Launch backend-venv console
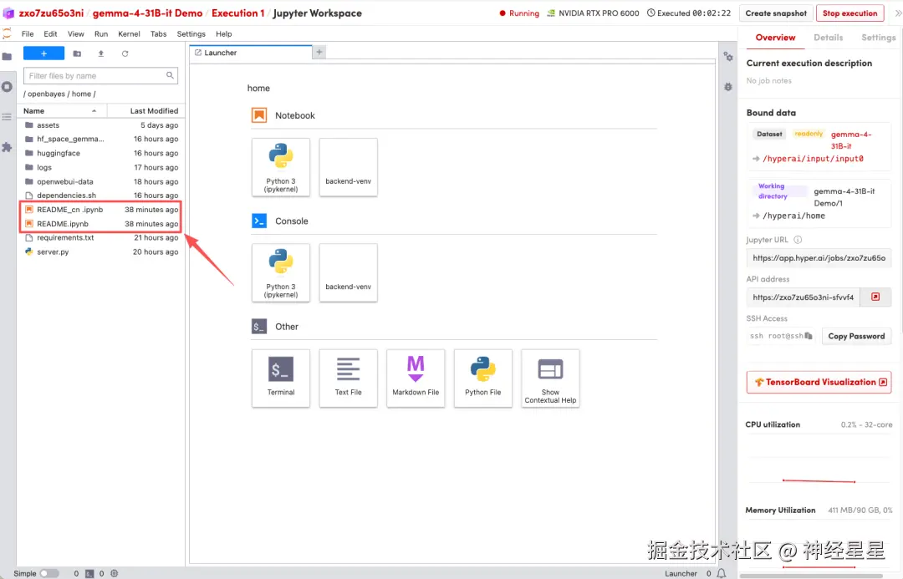Screen dimensions: 903x579 click(349, 273)
